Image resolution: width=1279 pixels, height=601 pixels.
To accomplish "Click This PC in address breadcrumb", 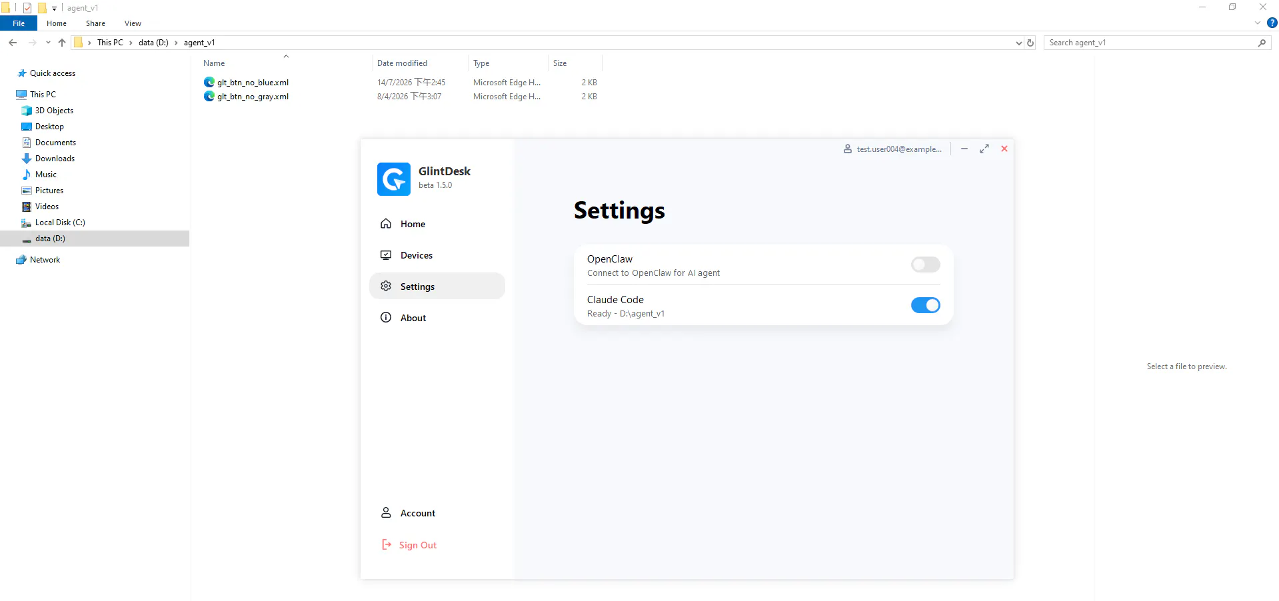I will pyautogui.click(x=110, y=43).
